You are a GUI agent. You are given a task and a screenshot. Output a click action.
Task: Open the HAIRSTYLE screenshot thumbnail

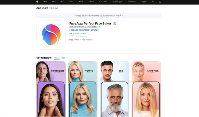click(146, 89)
